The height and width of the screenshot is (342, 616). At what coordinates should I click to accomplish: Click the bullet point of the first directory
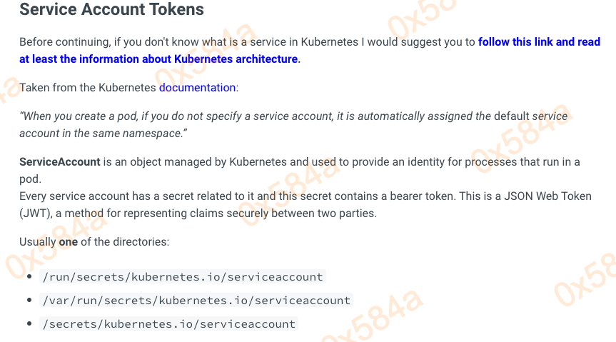(x=29, y=277)
